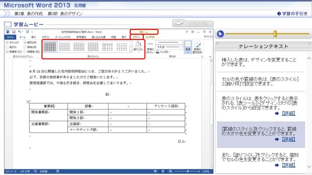This screenshot has height=175, width=312.
Task: Play the learning movie
Action: [x=220, y=34]
